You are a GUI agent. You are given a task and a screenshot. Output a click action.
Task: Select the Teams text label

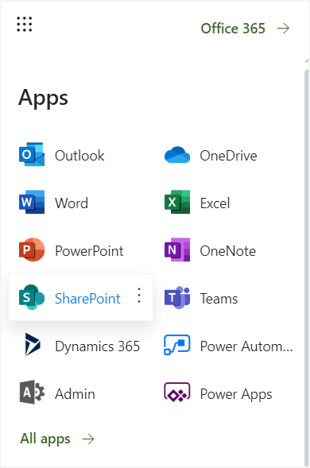click(219, 299)
